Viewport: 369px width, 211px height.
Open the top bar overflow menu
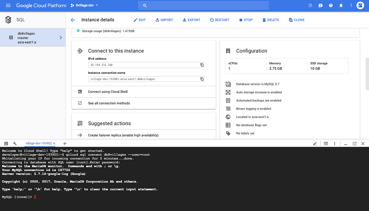[x=351, y=5]
